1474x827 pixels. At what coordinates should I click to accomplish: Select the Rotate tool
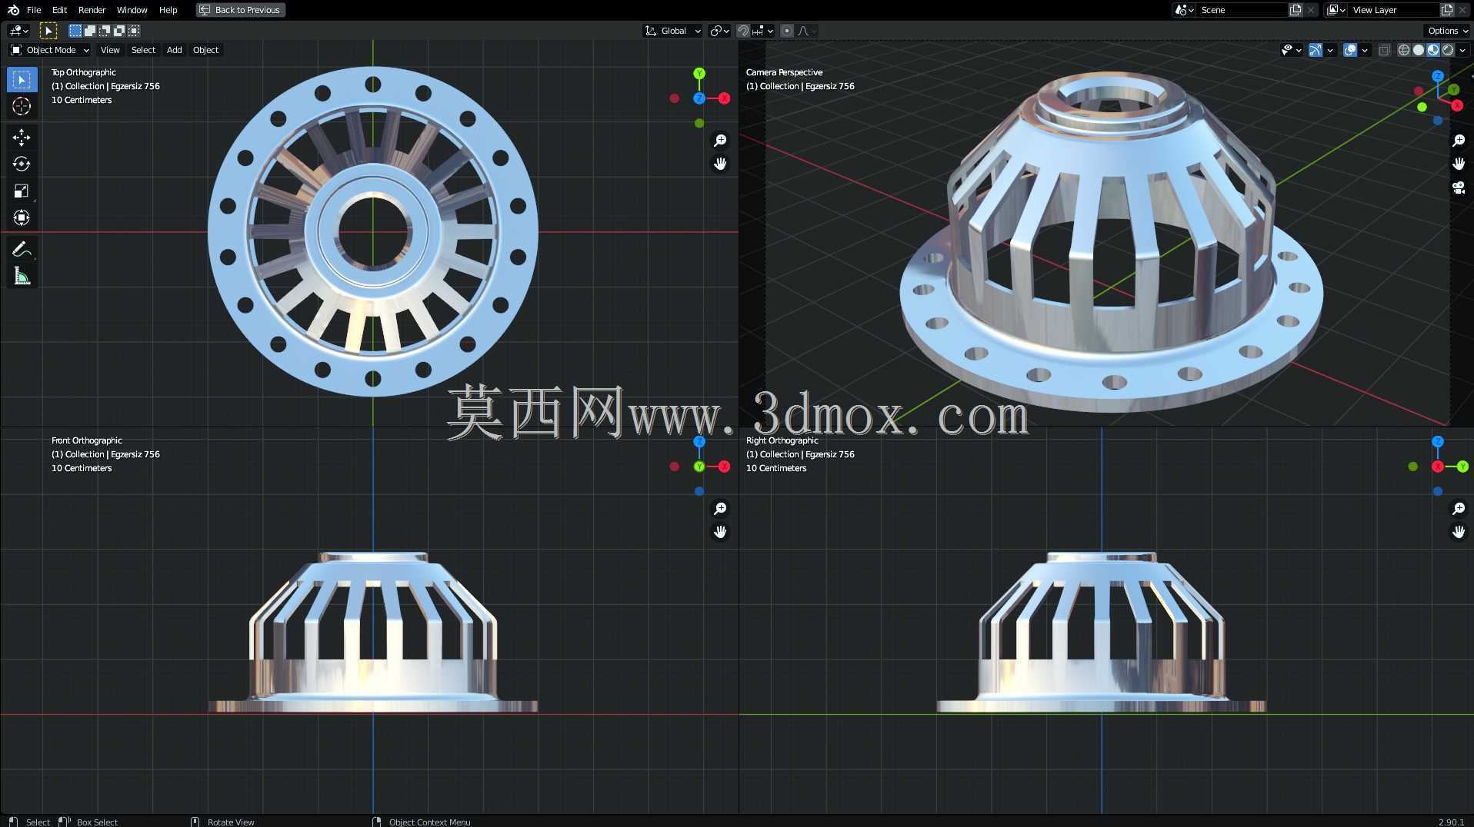(22, 164)
